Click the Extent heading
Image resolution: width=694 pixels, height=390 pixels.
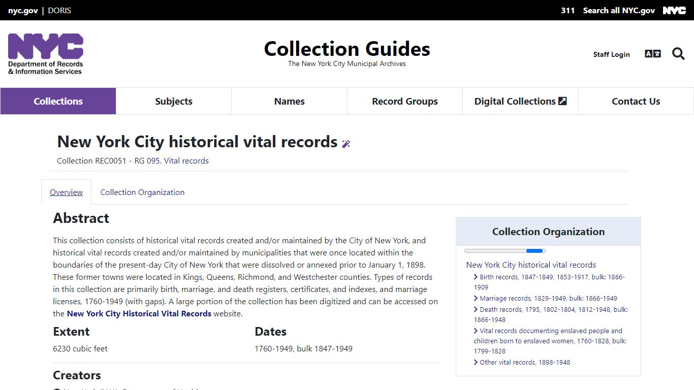pos(71,332)
